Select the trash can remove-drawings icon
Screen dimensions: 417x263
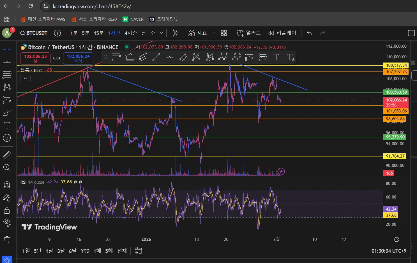7,240
